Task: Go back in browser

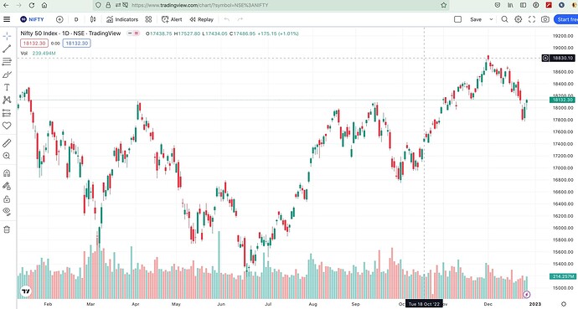Action: tap(6, 5)
